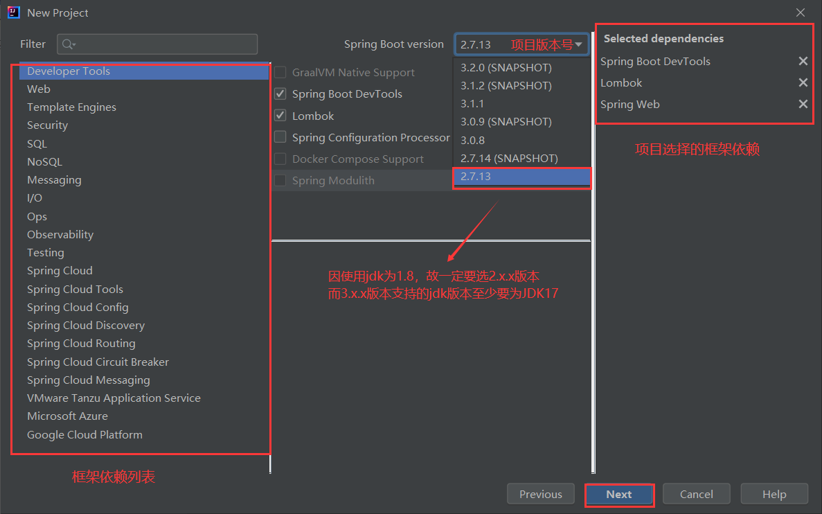Select VMware Tanzu Application Service category

coord(143,398)
